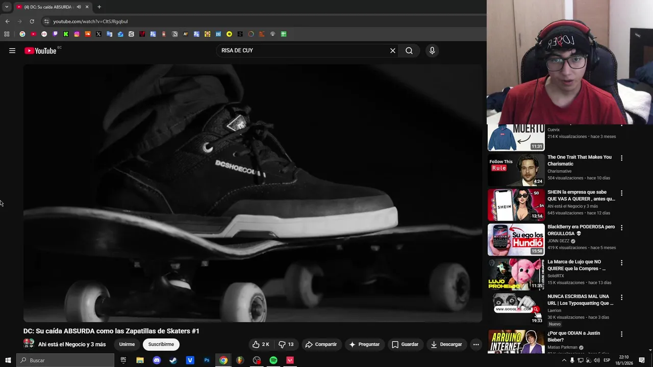This screenshot has width=653, height=367.
Task: Reload the page
Action: click(x=32, y=21)
